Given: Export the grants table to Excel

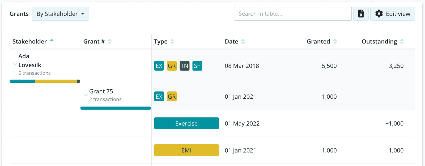Looking at the screenshot, I should click(x=361, y=14).
